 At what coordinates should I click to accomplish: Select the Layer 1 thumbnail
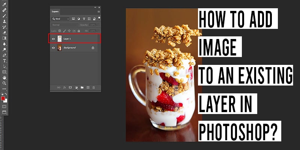coord(60,39)
